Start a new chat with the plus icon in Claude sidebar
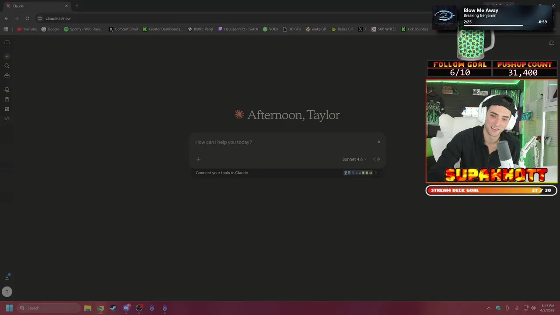 point(7,56)
